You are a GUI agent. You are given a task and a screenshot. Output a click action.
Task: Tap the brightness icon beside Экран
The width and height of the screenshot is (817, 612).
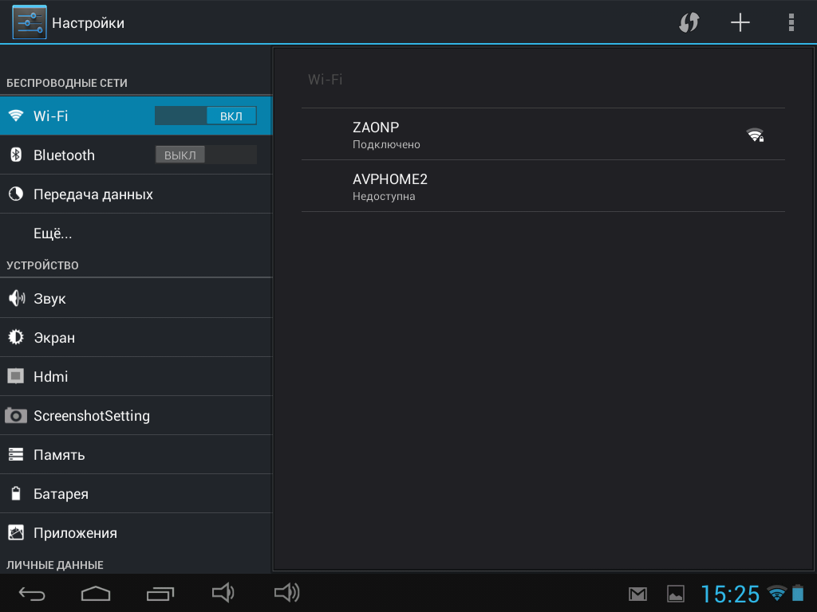pos(16,337)
